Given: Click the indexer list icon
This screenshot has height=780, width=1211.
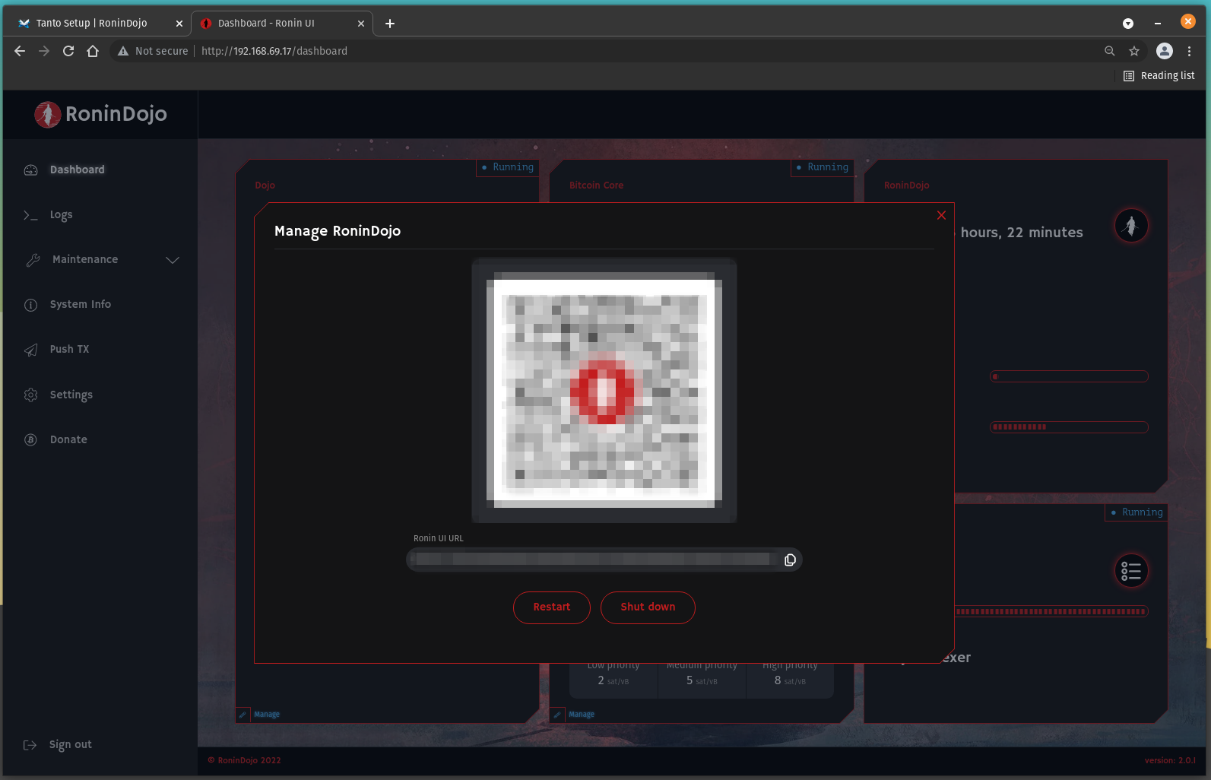Looking at the screenshot, I should (1131, 571).
